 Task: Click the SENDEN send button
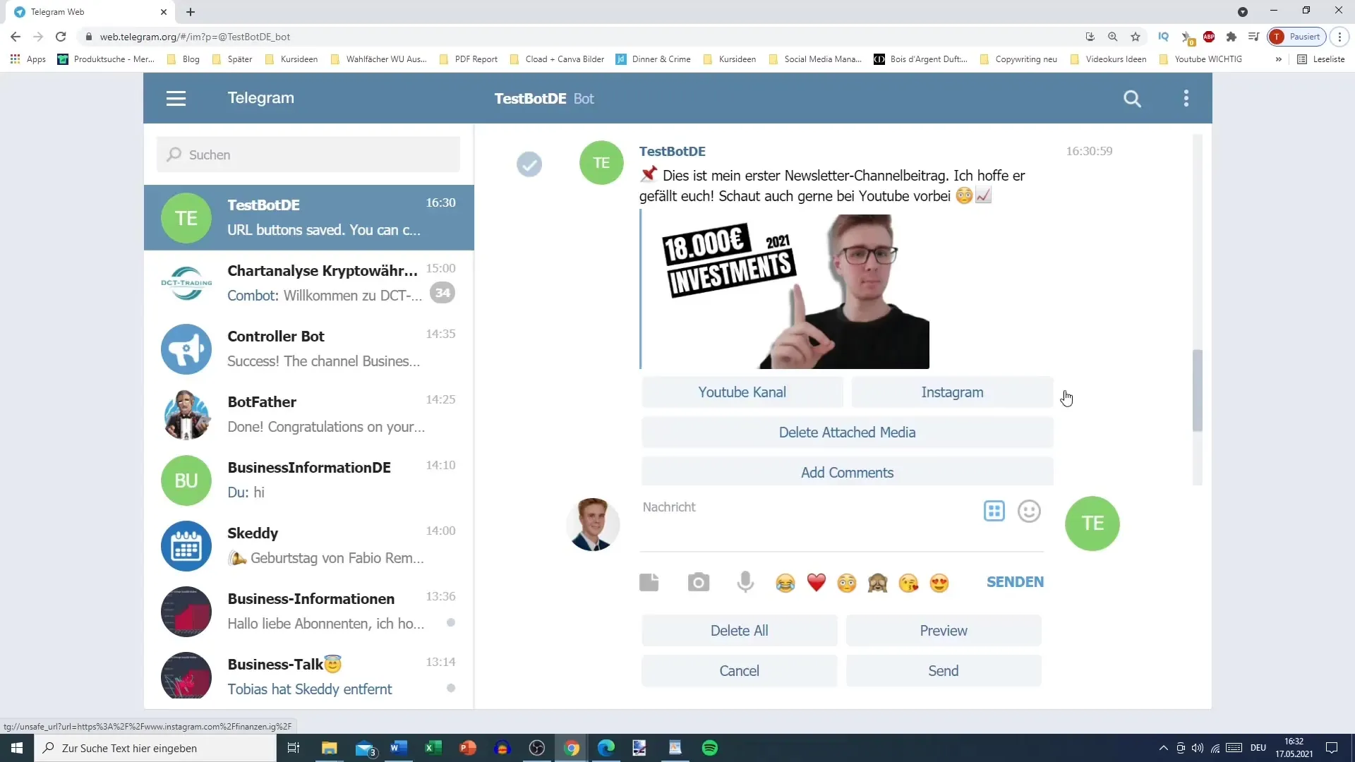[x=1016, y=581]
